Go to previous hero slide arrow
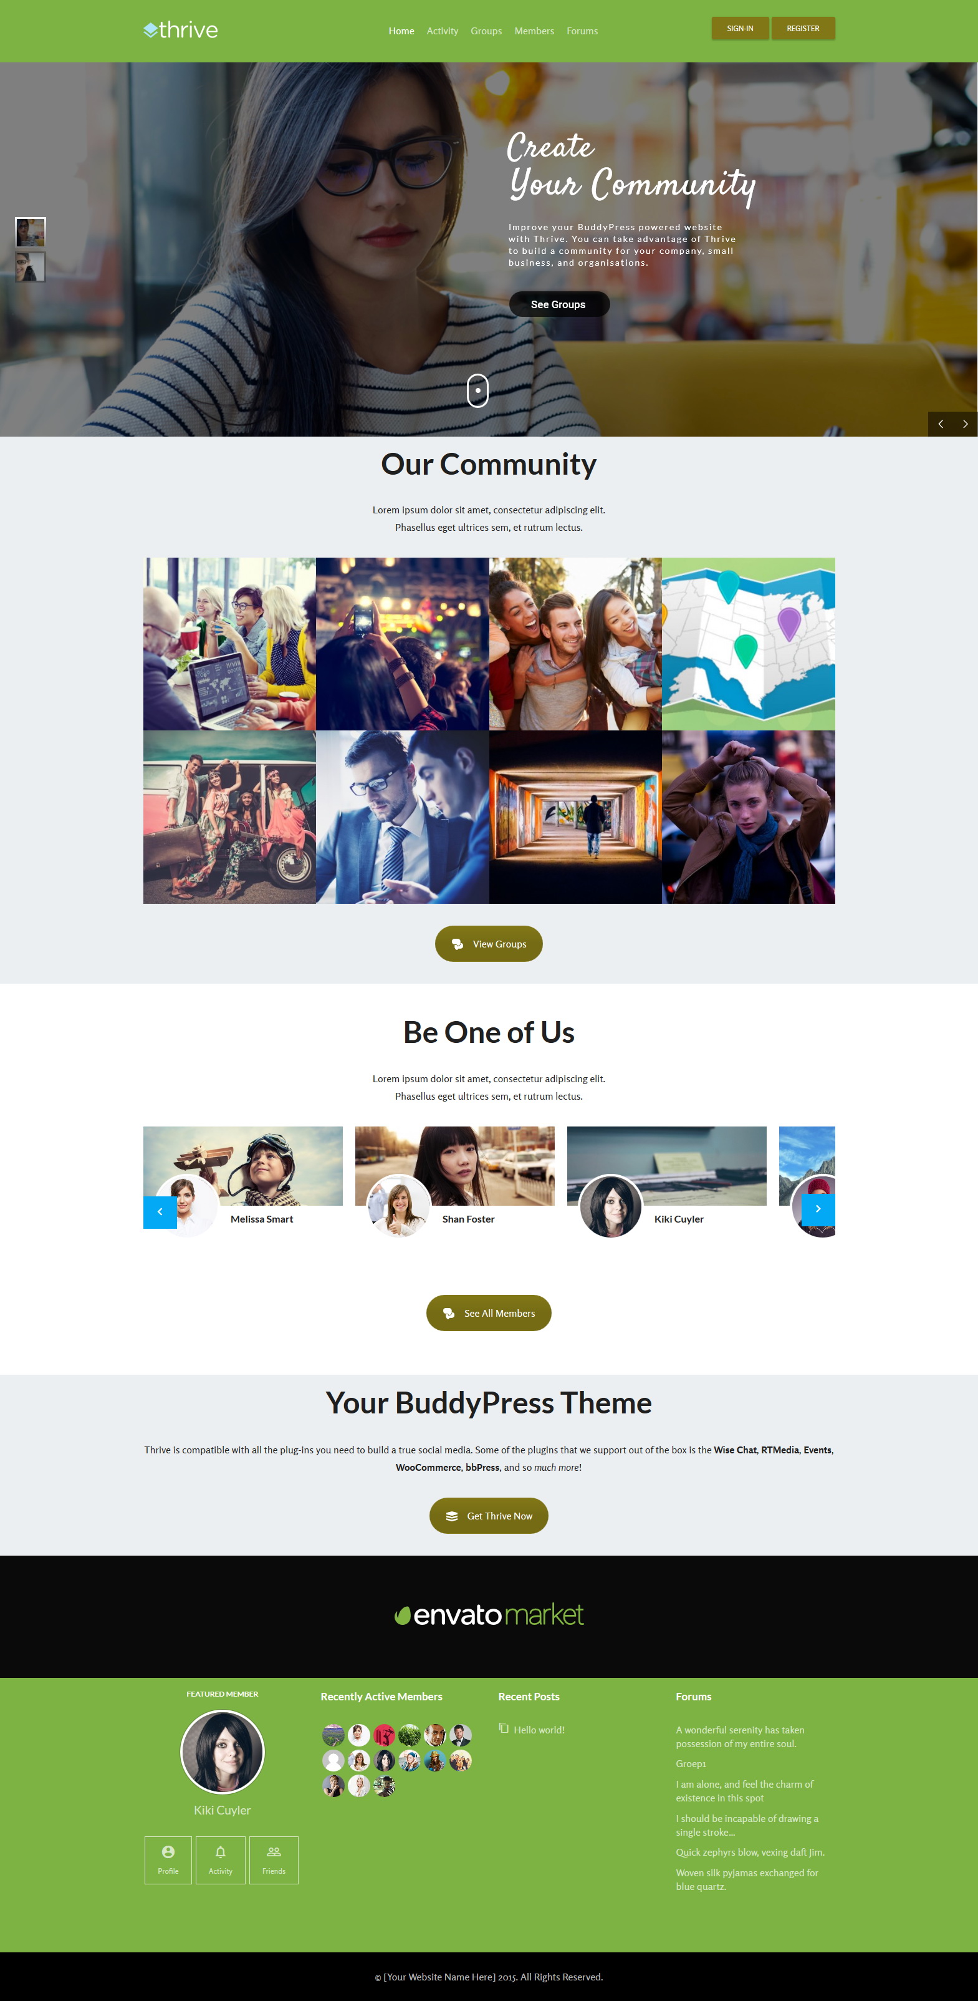 point(941,424)
